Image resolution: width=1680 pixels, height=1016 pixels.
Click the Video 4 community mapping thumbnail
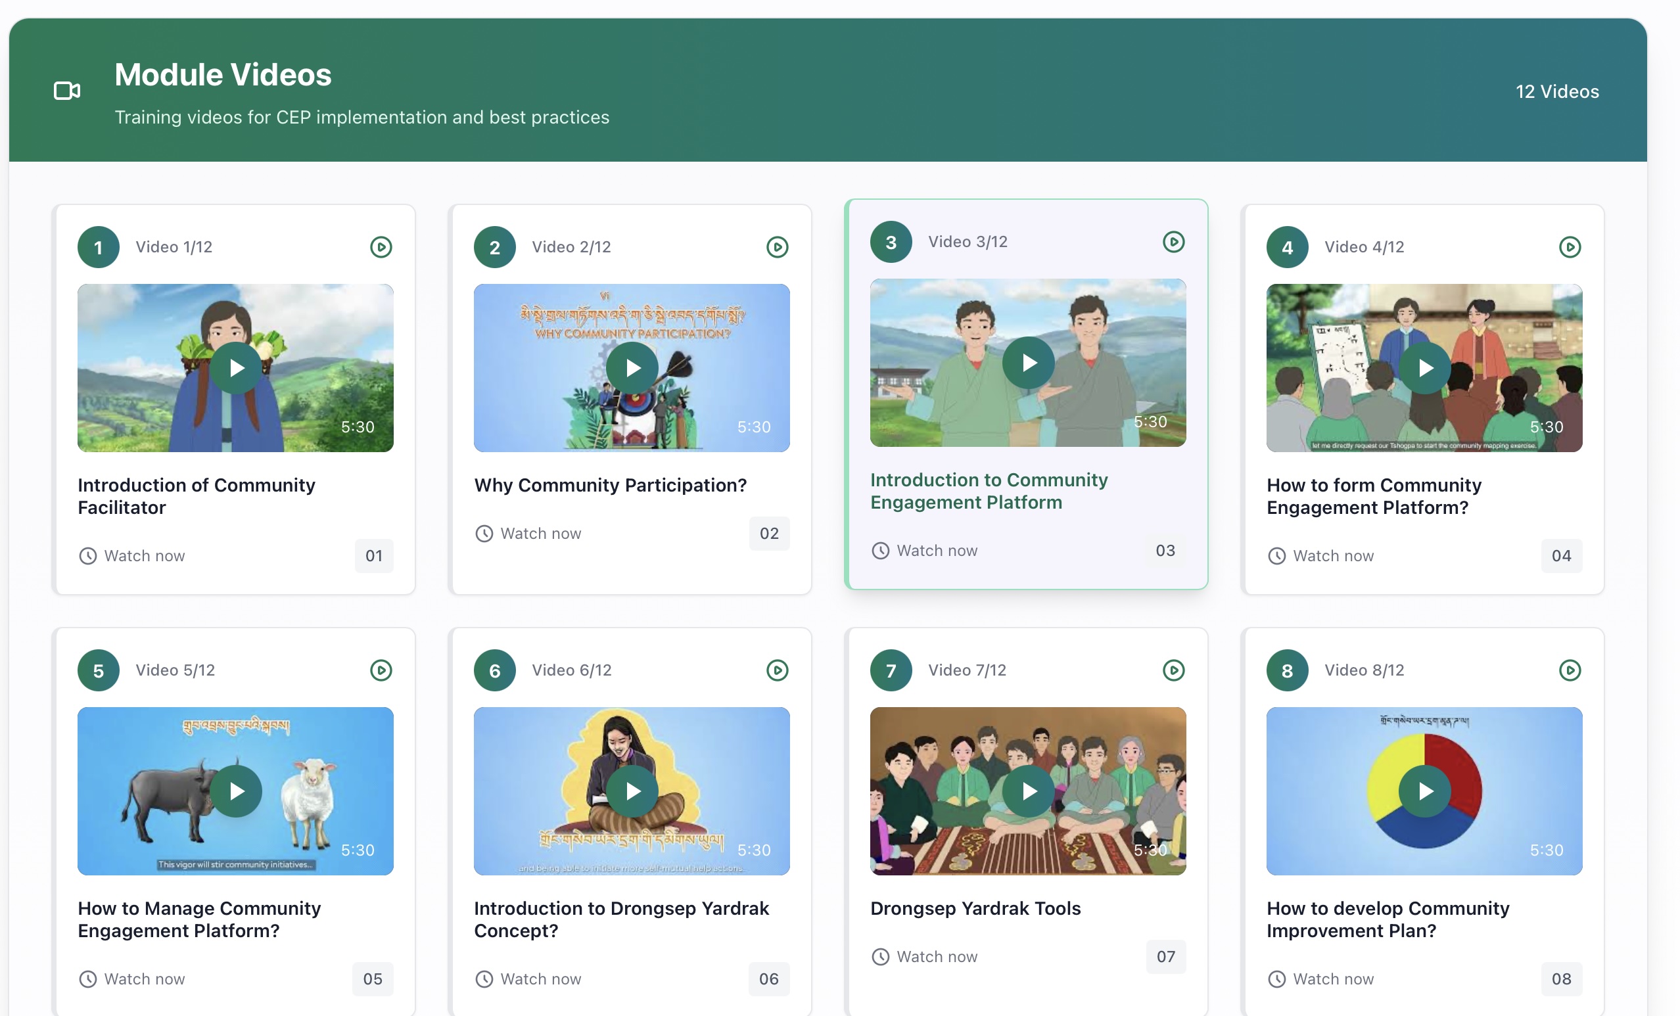point(1424,368)
